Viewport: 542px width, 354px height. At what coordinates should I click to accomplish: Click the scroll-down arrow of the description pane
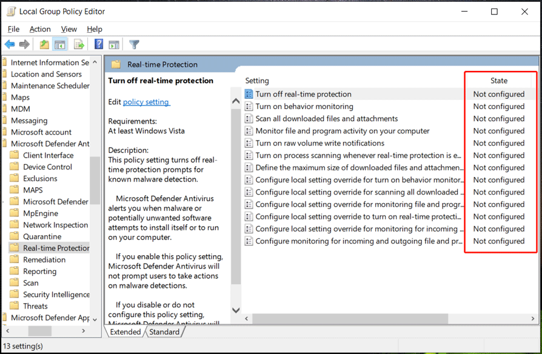[235, 310]
